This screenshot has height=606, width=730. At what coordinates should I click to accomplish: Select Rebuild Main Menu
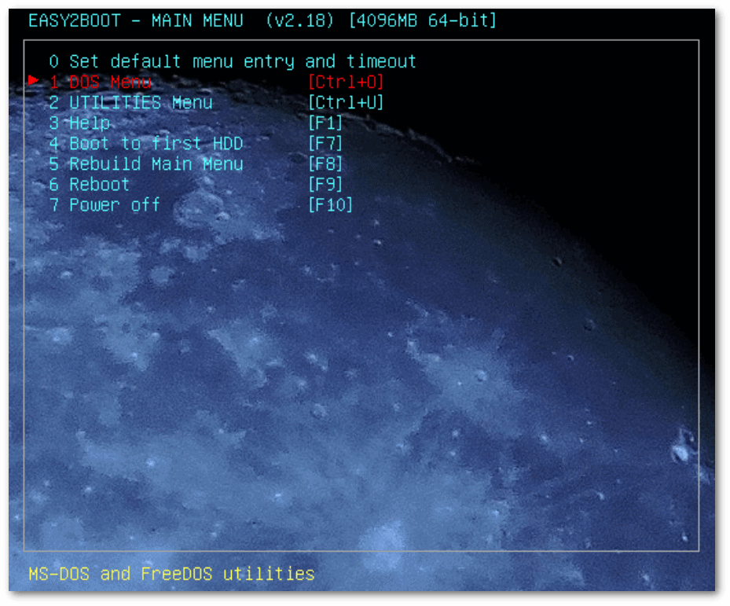(x=145, y=163)
